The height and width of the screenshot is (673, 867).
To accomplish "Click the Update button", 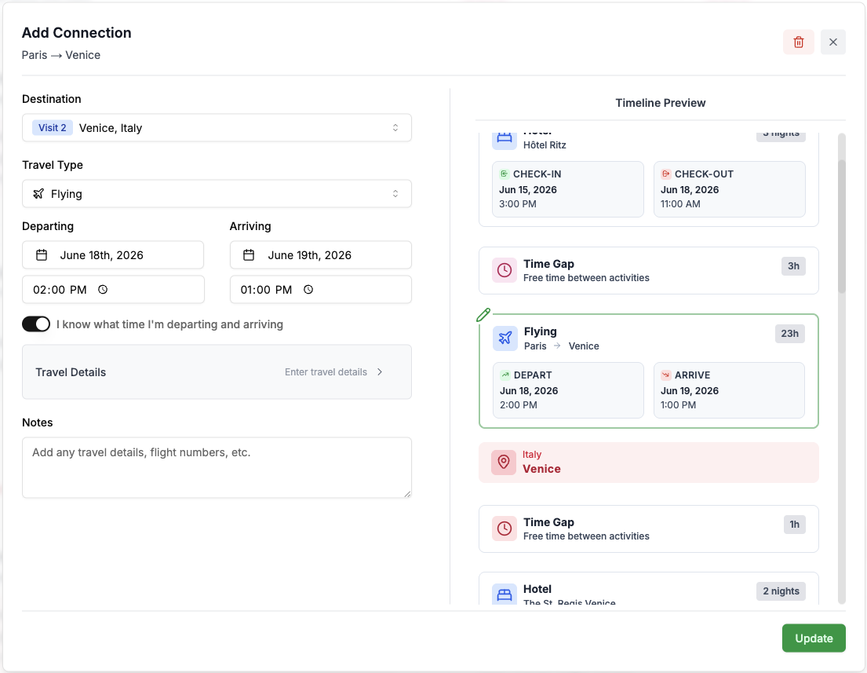I will 814,638.
